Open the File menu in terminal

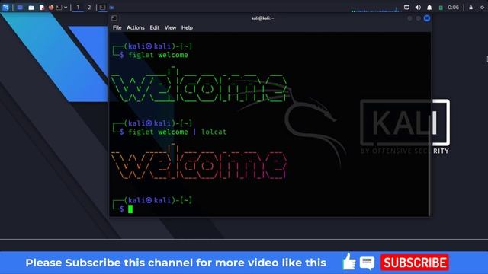117,27
